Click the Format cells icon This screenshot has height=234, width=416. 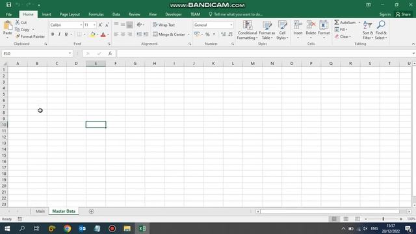click(324, 26)
